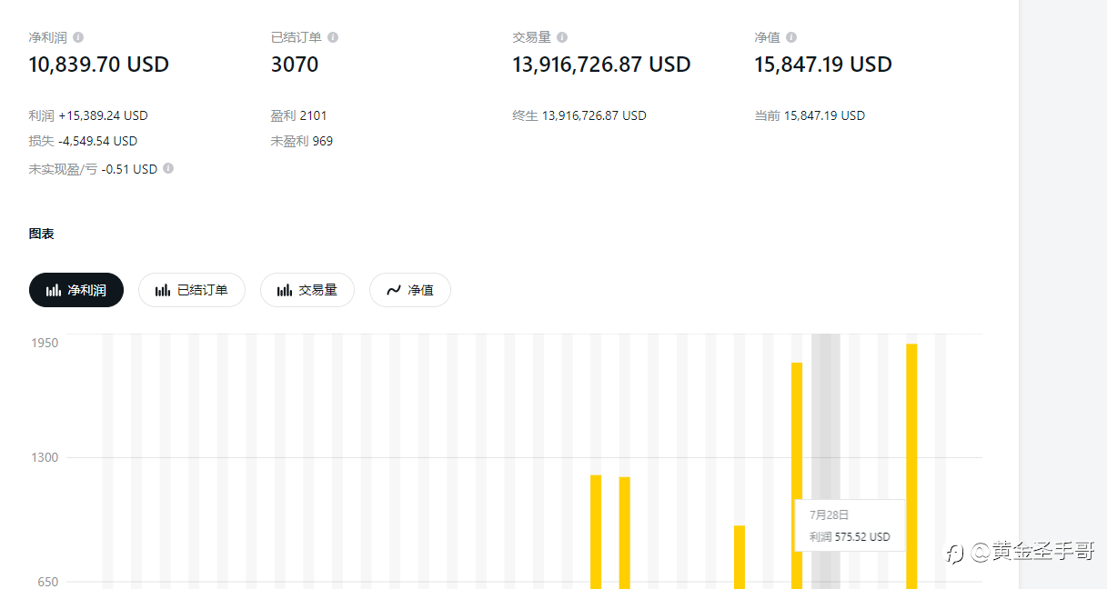This screenshot has height=589, width=1107.
Task: Click the shortest visible yellow bar
Action: coord(740,556)
